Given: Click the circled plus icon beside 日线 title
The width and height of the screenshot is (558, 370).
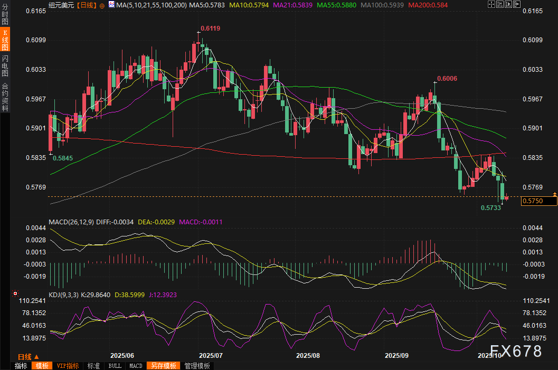Looking at the screenshot, I should click(x=102, y=5).
